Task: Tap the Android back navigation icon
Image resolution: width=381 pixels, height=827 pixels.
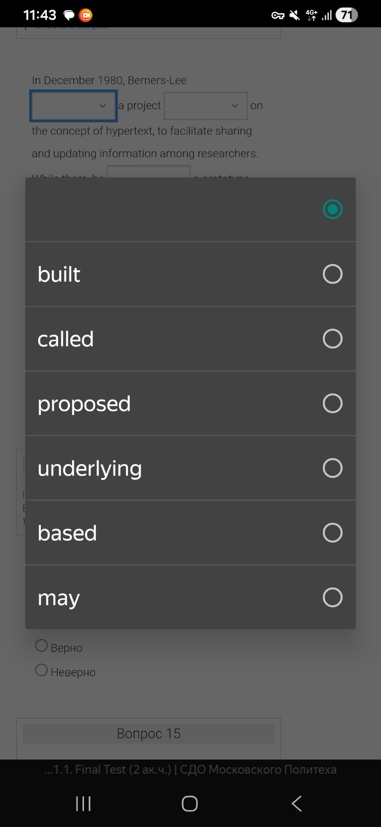Action: click(297, 803)
